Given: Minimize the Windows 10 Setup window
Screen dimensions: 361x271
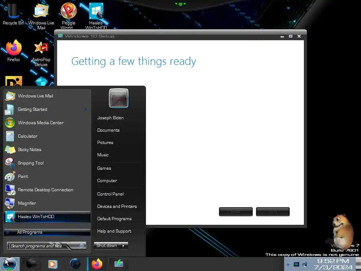Looking at the screenshot, I should 282,36.
